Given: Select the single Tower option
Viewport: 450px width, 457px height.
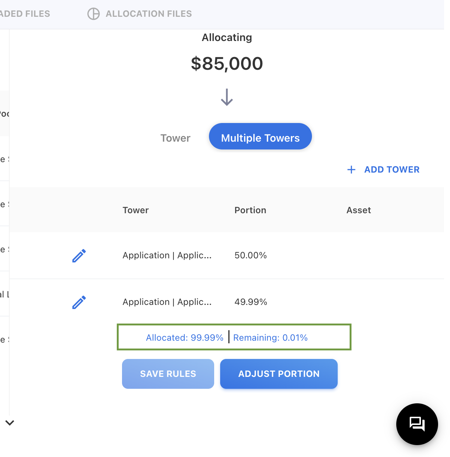Looking at the screenshot, I should click(x=175, y=138).
